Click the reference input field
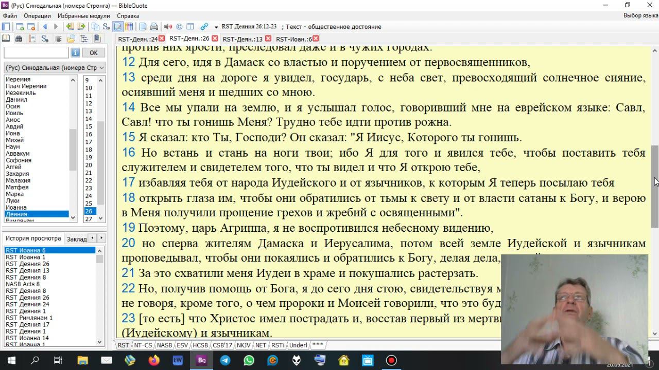The height and width of the screenshot is (370, 659). pyautogui.click(x=36, y=52)
